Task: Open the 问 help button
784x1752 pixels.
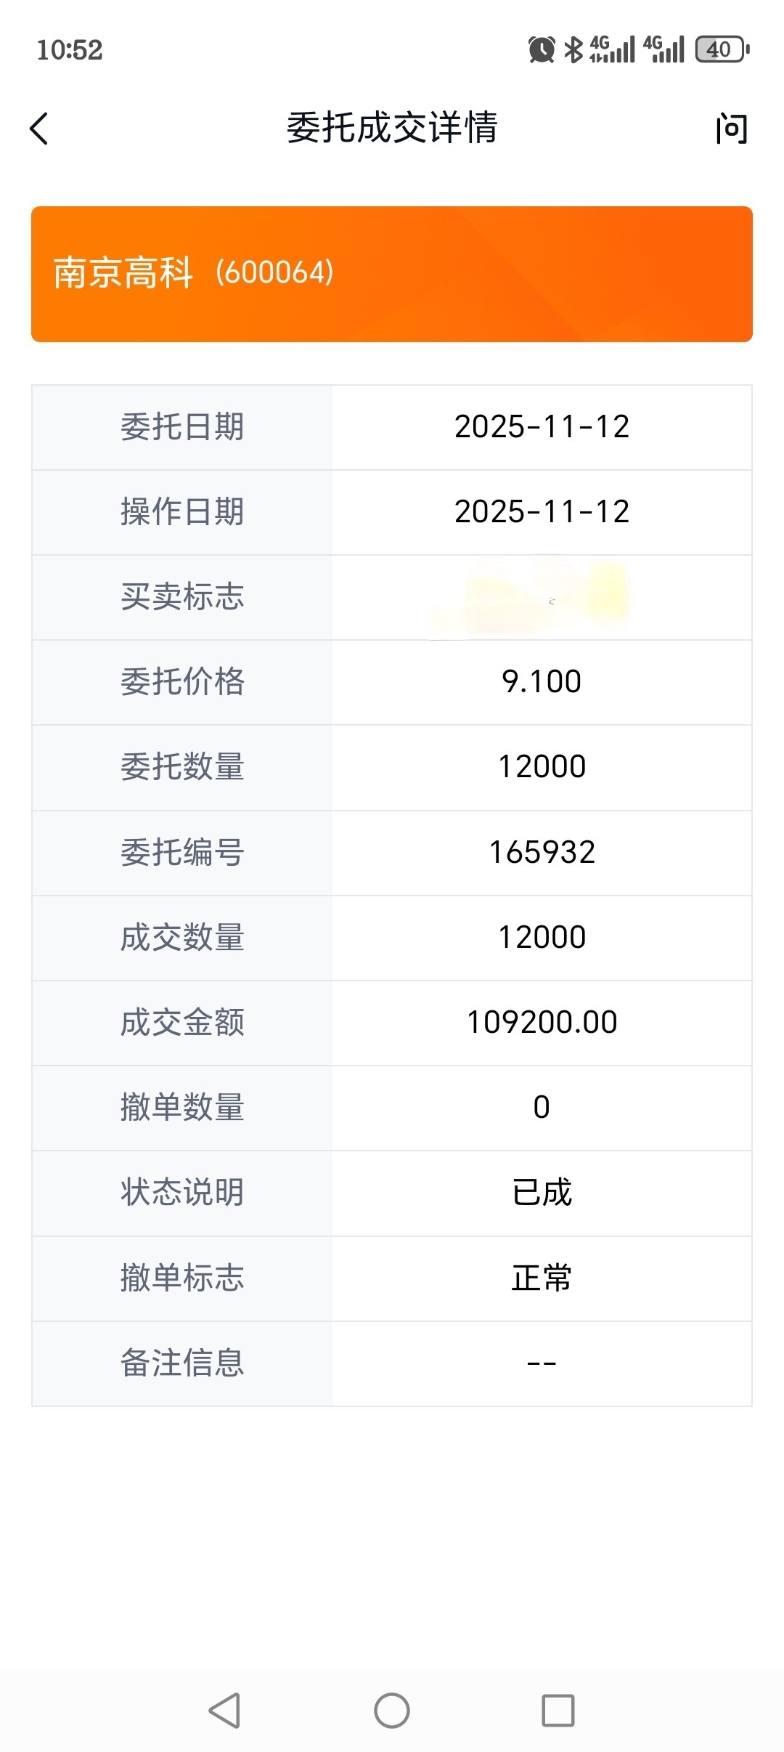Action: pos(730,129)
